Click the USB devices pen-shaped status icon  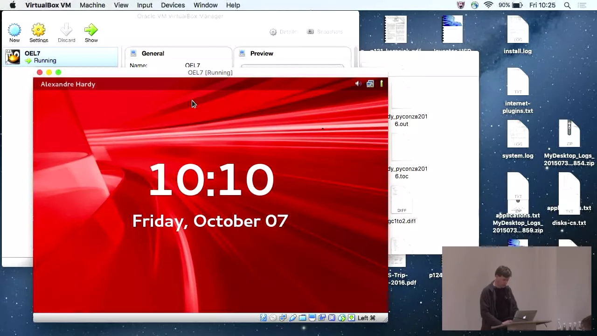pyautogui.click(x=292, y=318)
